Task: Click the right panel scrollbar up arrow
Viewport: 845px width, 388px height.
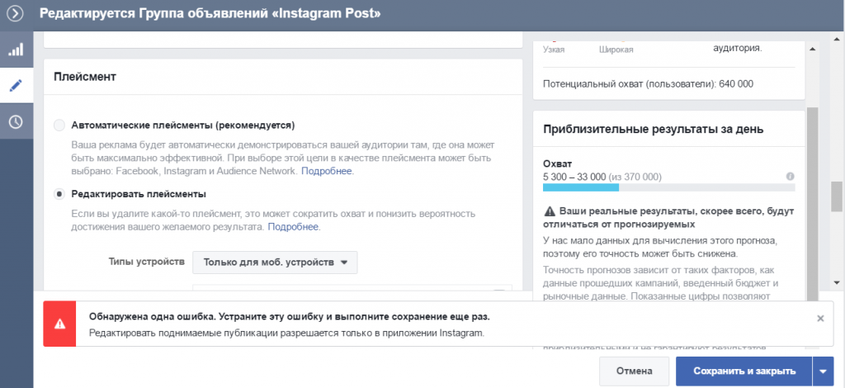Action: coord(813,50)
